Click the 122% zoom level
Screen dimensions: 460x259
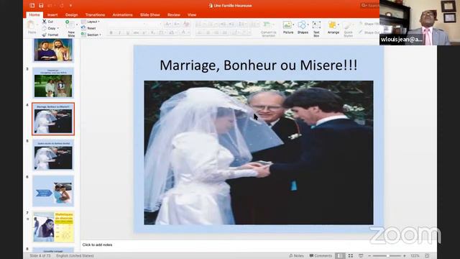click(415, 256)
